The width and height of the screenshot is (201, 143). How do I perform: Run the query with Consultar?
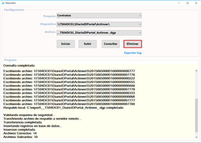point(111,44)
